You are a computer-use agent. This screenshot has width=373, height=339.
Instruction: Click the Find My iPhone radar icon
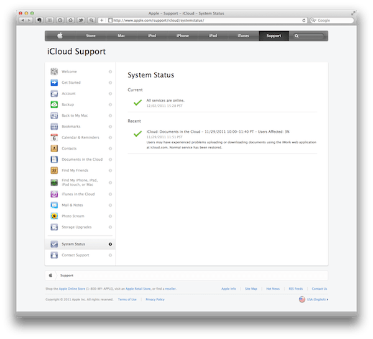coord(54,183)
